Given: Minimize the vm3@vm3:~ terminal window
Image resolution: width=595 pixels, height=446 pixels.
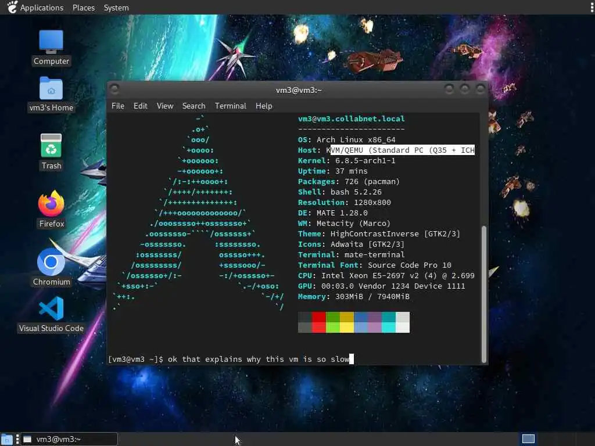Looking at the screenshot, I should point(449,89).
